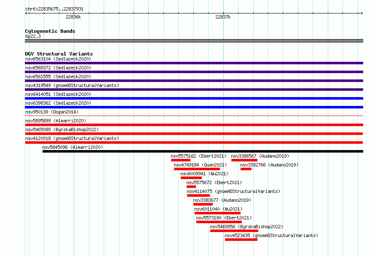Open variant nsv4749184 (Quan2021) label
Image resolution: width=375 pixels, height=256 pixels.
[200, 165]
